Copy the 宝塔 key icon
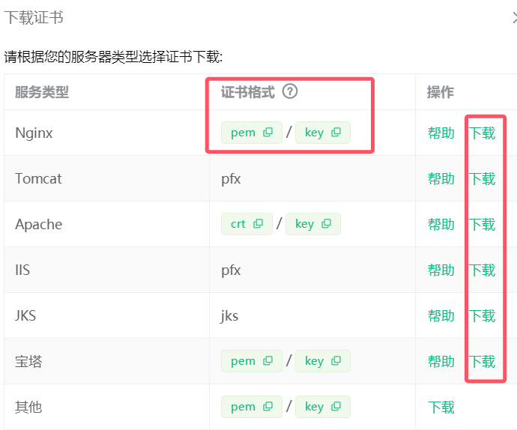 [336, 361]
